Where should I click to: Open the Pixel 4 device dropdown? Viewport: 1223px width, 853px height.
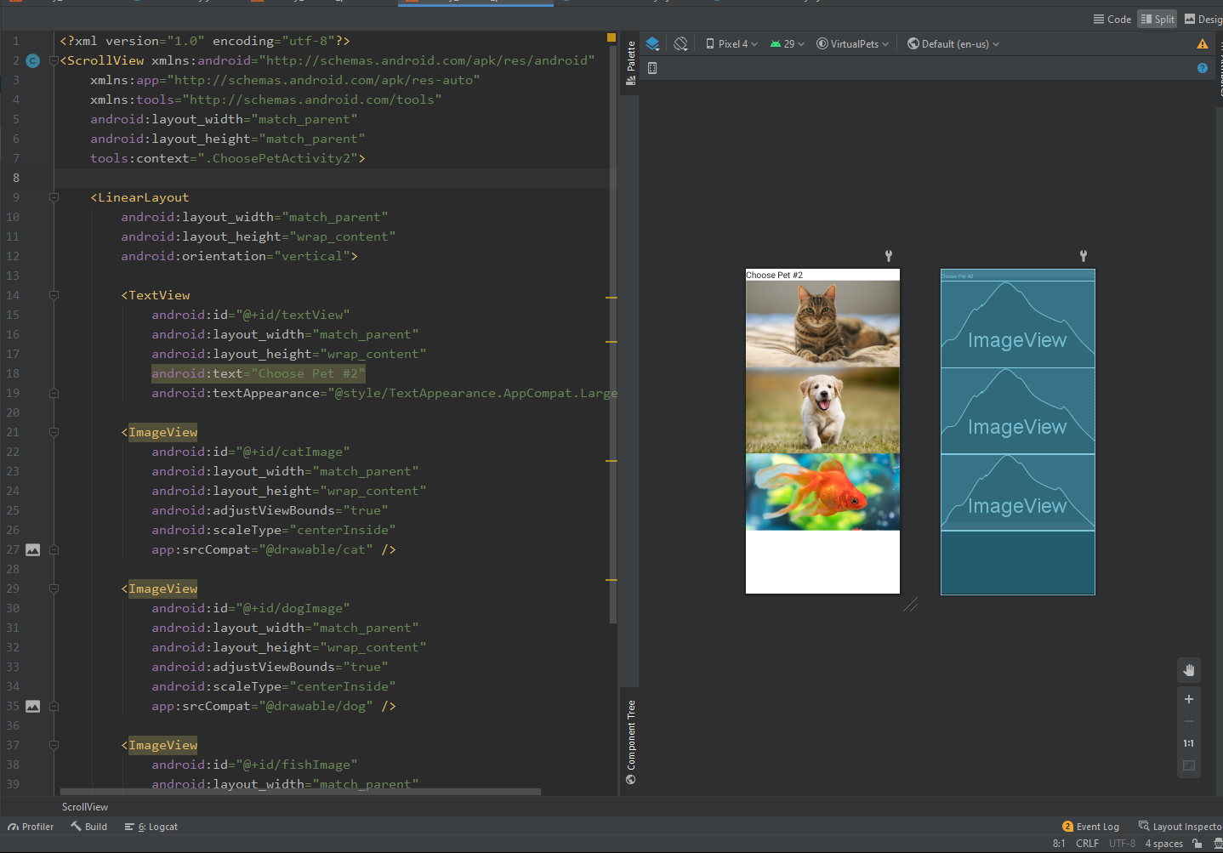point(731,44)
